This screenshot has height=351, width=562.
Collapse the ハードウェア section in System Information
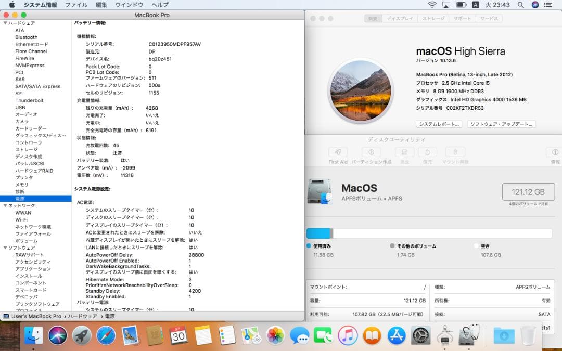[4, 23]
